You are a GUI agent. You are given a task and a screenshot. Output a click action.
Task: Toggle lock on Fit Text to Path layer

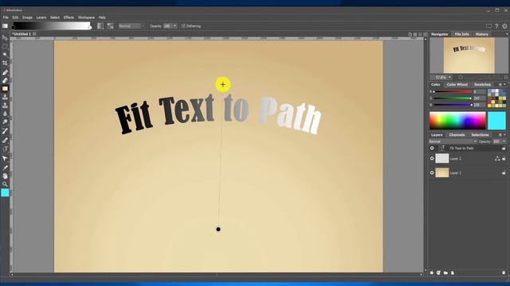504,149
